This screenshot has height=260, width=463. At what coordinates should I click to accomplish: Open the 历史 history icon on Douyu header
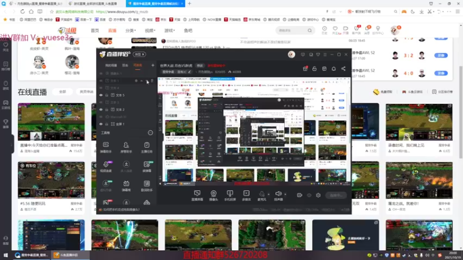tap(324, 30)
